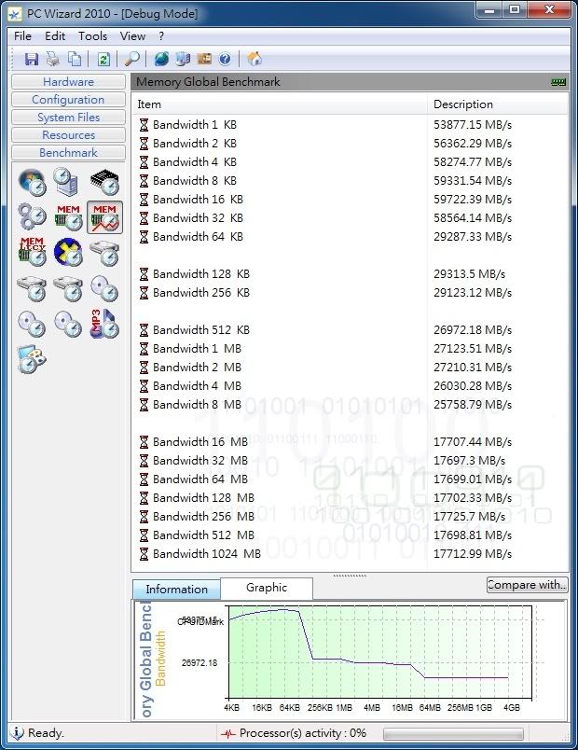578x750 pixels.
Task: Open the Tools menu
Action: click(92, 36)
